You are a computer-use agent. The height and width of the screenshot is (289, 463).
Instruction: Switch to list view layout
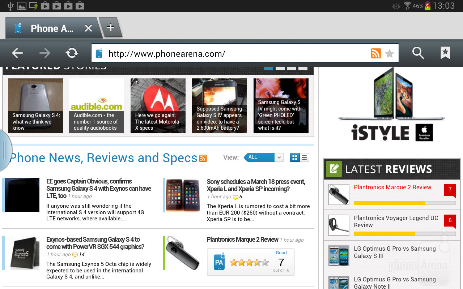305,158
